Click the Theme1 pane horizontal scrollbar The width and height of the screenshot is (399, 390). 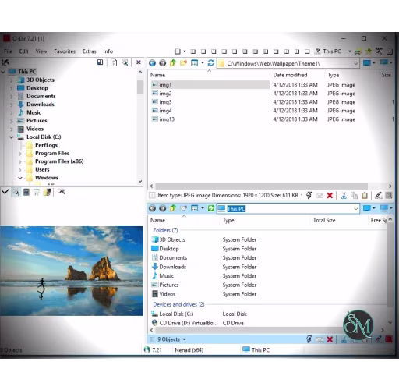[x=261, y=186]
